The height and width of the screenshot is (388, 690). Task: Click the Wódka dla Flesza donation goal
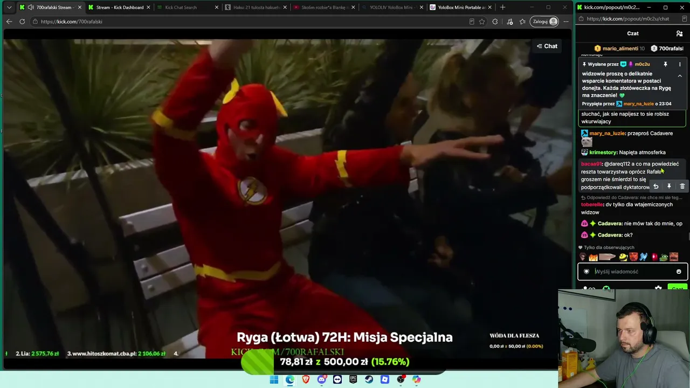[x=516, y=341]
